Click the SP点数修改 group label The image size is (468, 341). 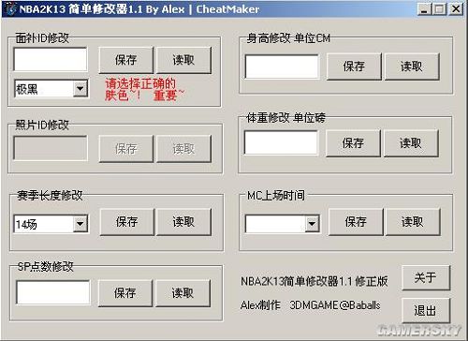pos(46,267)
